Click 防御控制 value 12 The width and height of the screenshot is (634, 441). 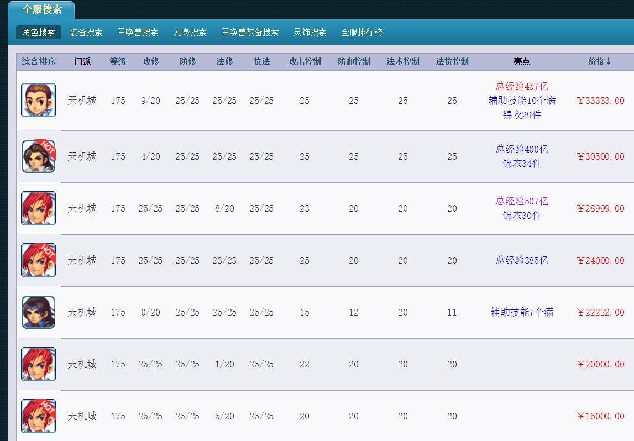[354, 312]
